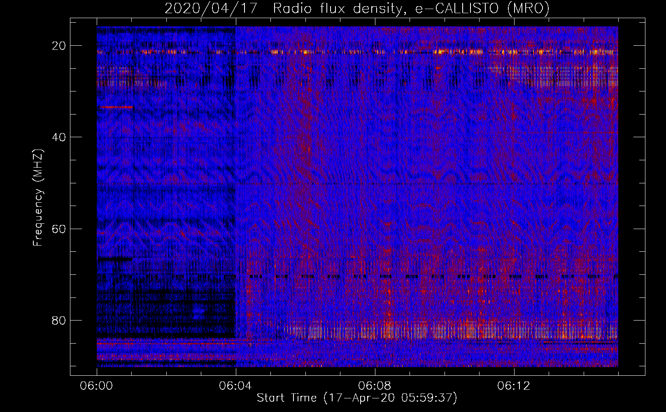Click the plot title '2020/04/17 Radio flux density, e-CALLISTO (MRO)'
The width and height of the screenshot is (666, 412).
click(357, 8)
